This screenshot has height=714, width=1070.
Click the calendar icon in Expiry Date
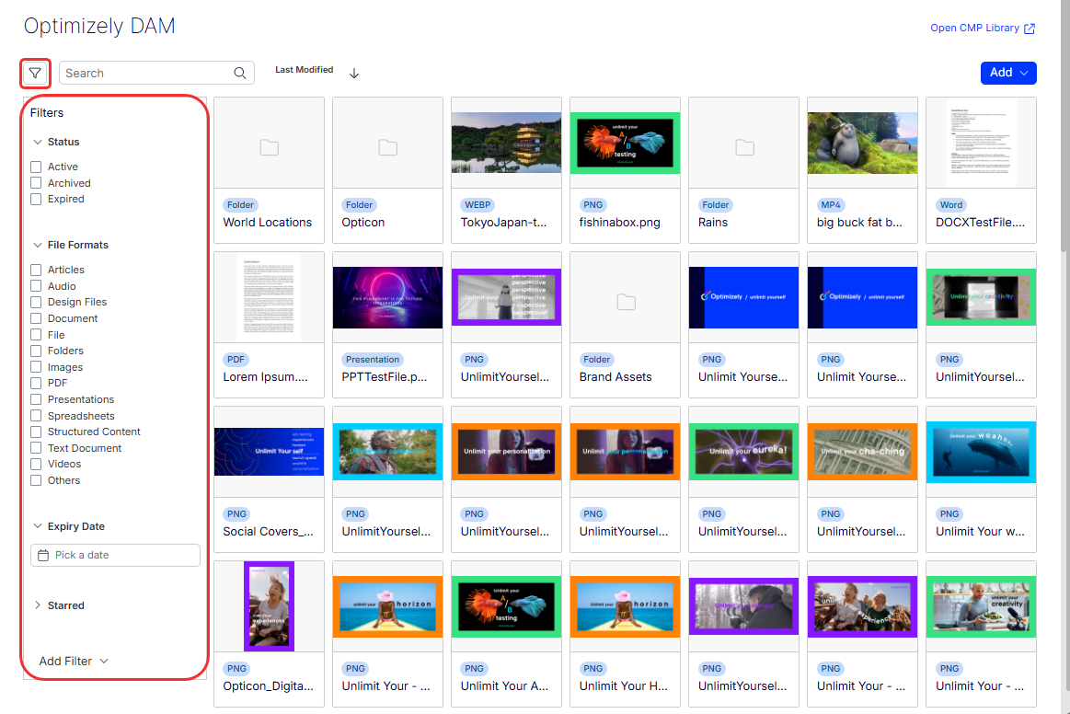click(43, 555)
